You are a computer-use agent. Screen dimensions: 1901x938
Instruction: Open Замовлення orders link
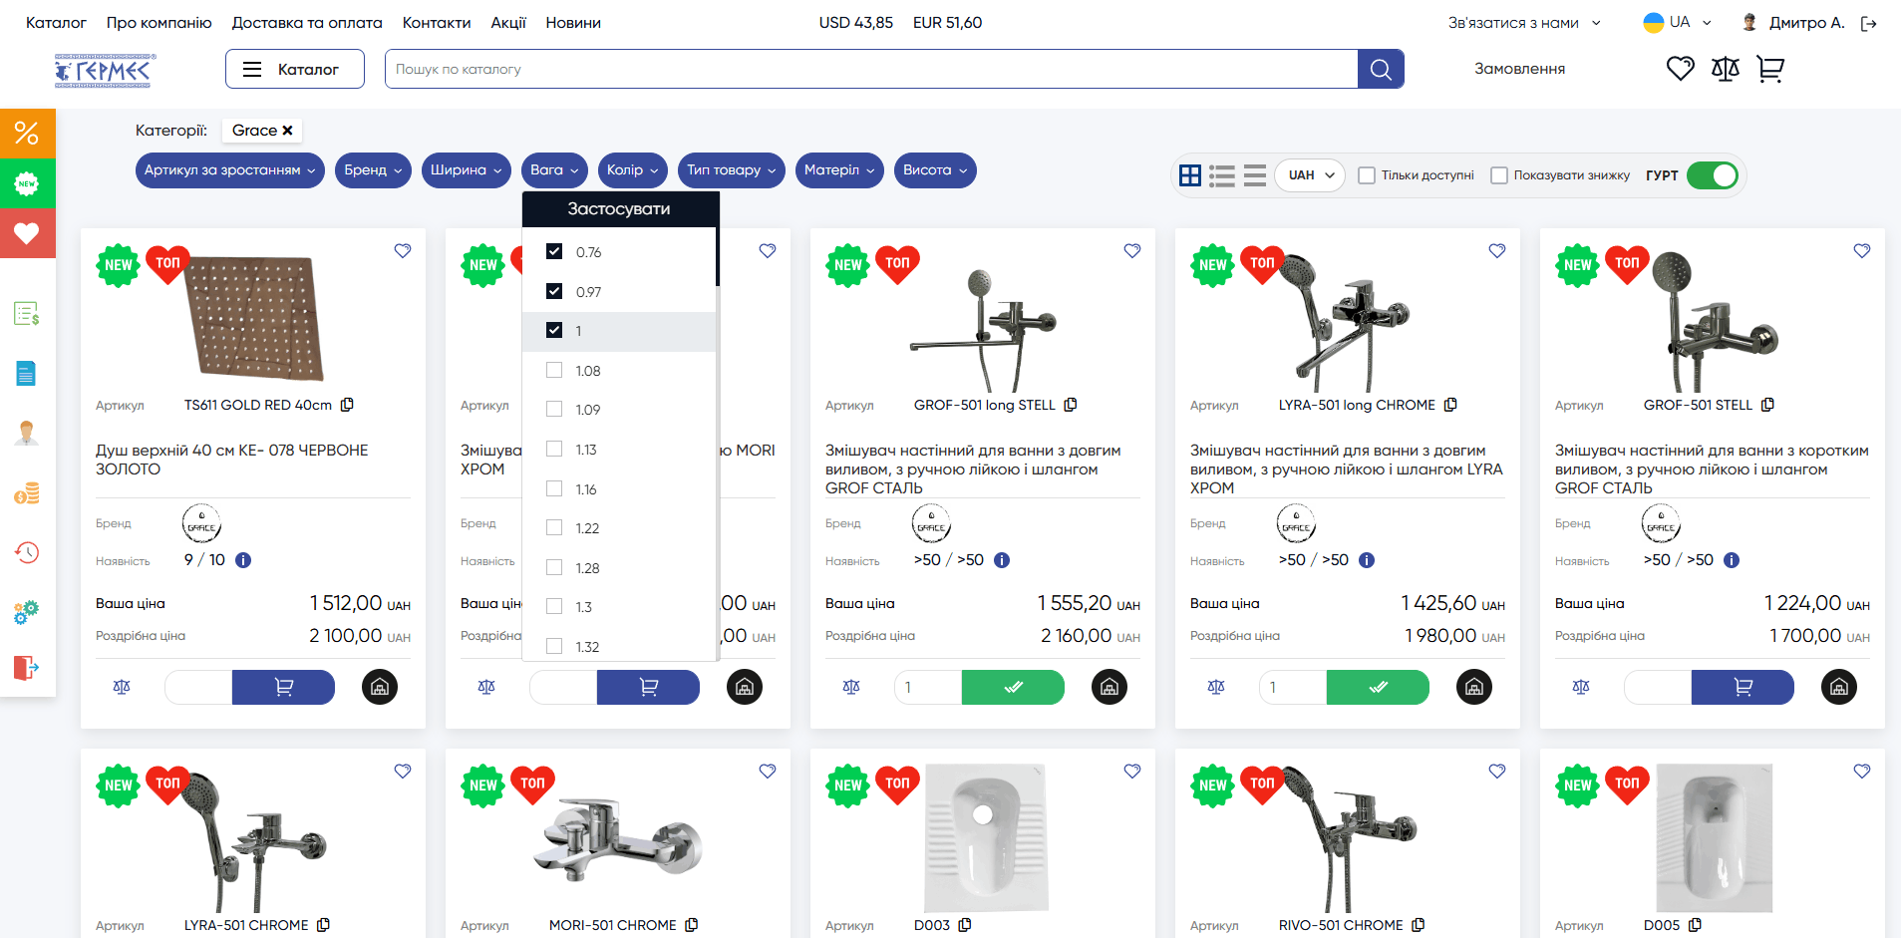[x=1519, y=69]
